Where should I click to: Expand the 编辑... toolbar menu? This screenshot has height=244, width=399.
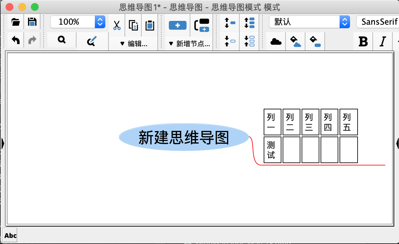(x=134, y=44)
